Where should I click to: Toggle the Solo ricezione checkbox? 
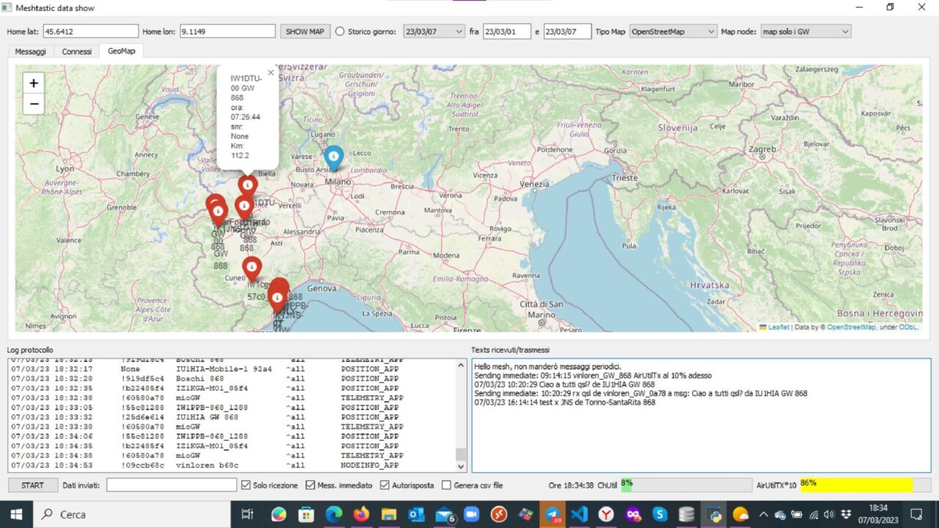(x=246, y=485)
